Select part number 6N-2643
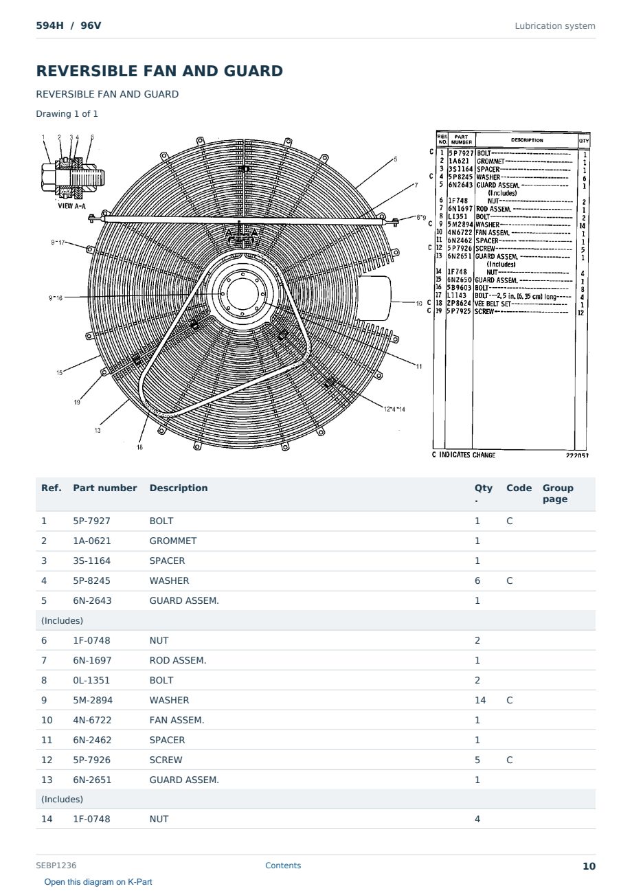Image resolution: width=632 pixels, height=893 pixels. click(x=92, y=600)
